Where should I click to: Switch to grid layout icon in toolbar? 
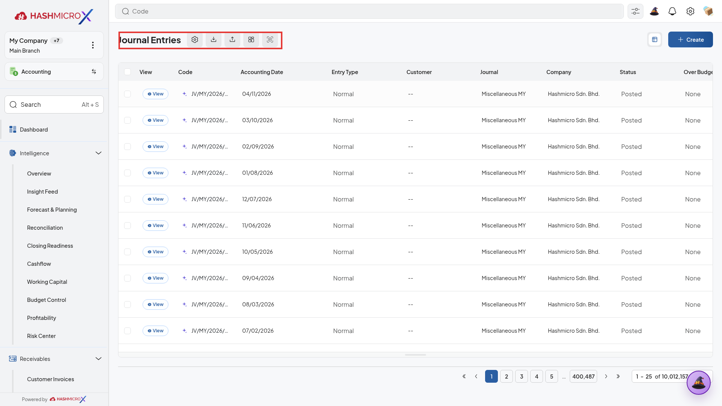pos(251,40)
